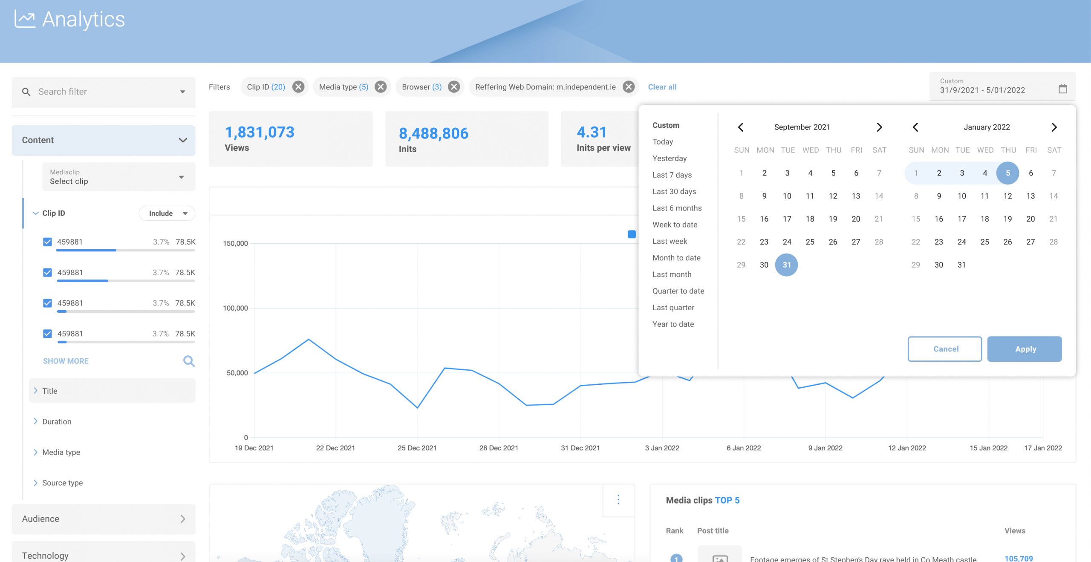Open the map card three-dot menu

[x=618, y=499]
